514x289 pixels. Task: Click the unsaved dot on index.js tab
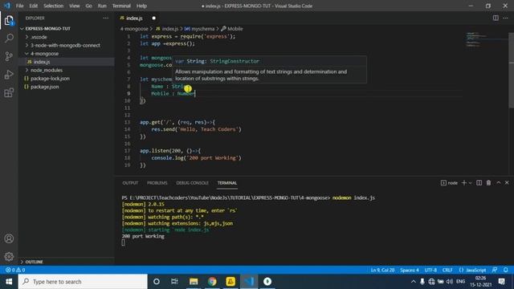pos(153,18)
